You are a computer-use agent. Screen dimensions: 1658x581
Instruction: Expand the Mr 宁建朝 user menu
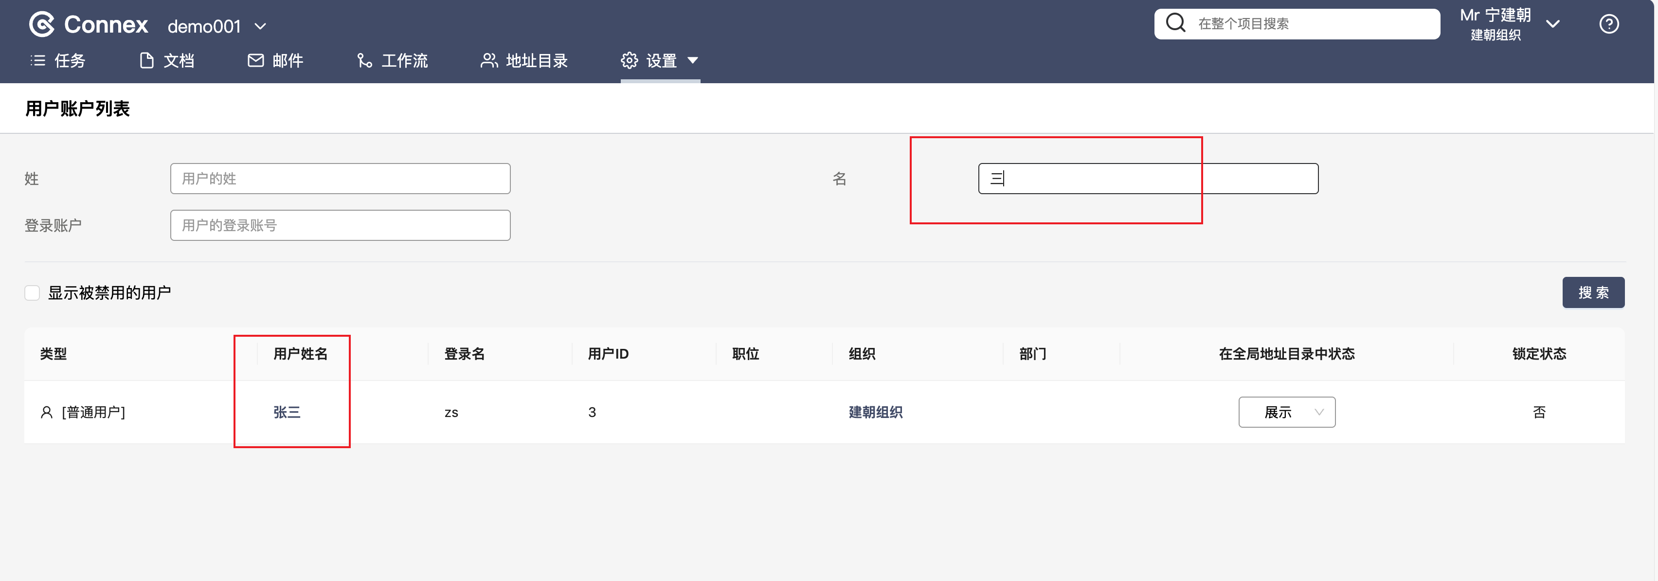pos(1552,24)
